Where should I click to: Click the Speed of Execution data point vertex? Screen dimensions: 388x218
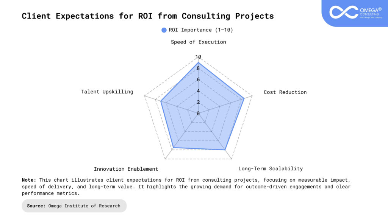pos(198,63)
